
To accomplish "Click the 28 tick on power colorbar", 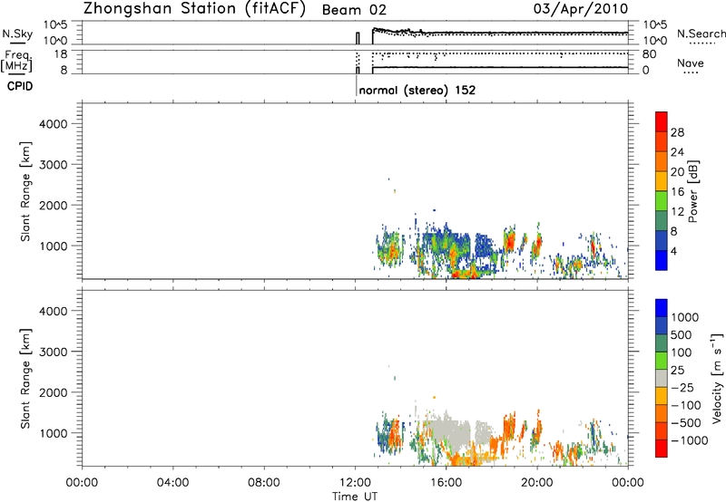I will click(677, 132).
